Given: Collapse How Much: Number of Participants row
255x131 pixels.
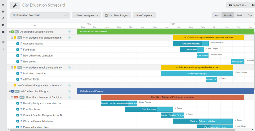Looking at the screenshot, I should pos(12,97).
